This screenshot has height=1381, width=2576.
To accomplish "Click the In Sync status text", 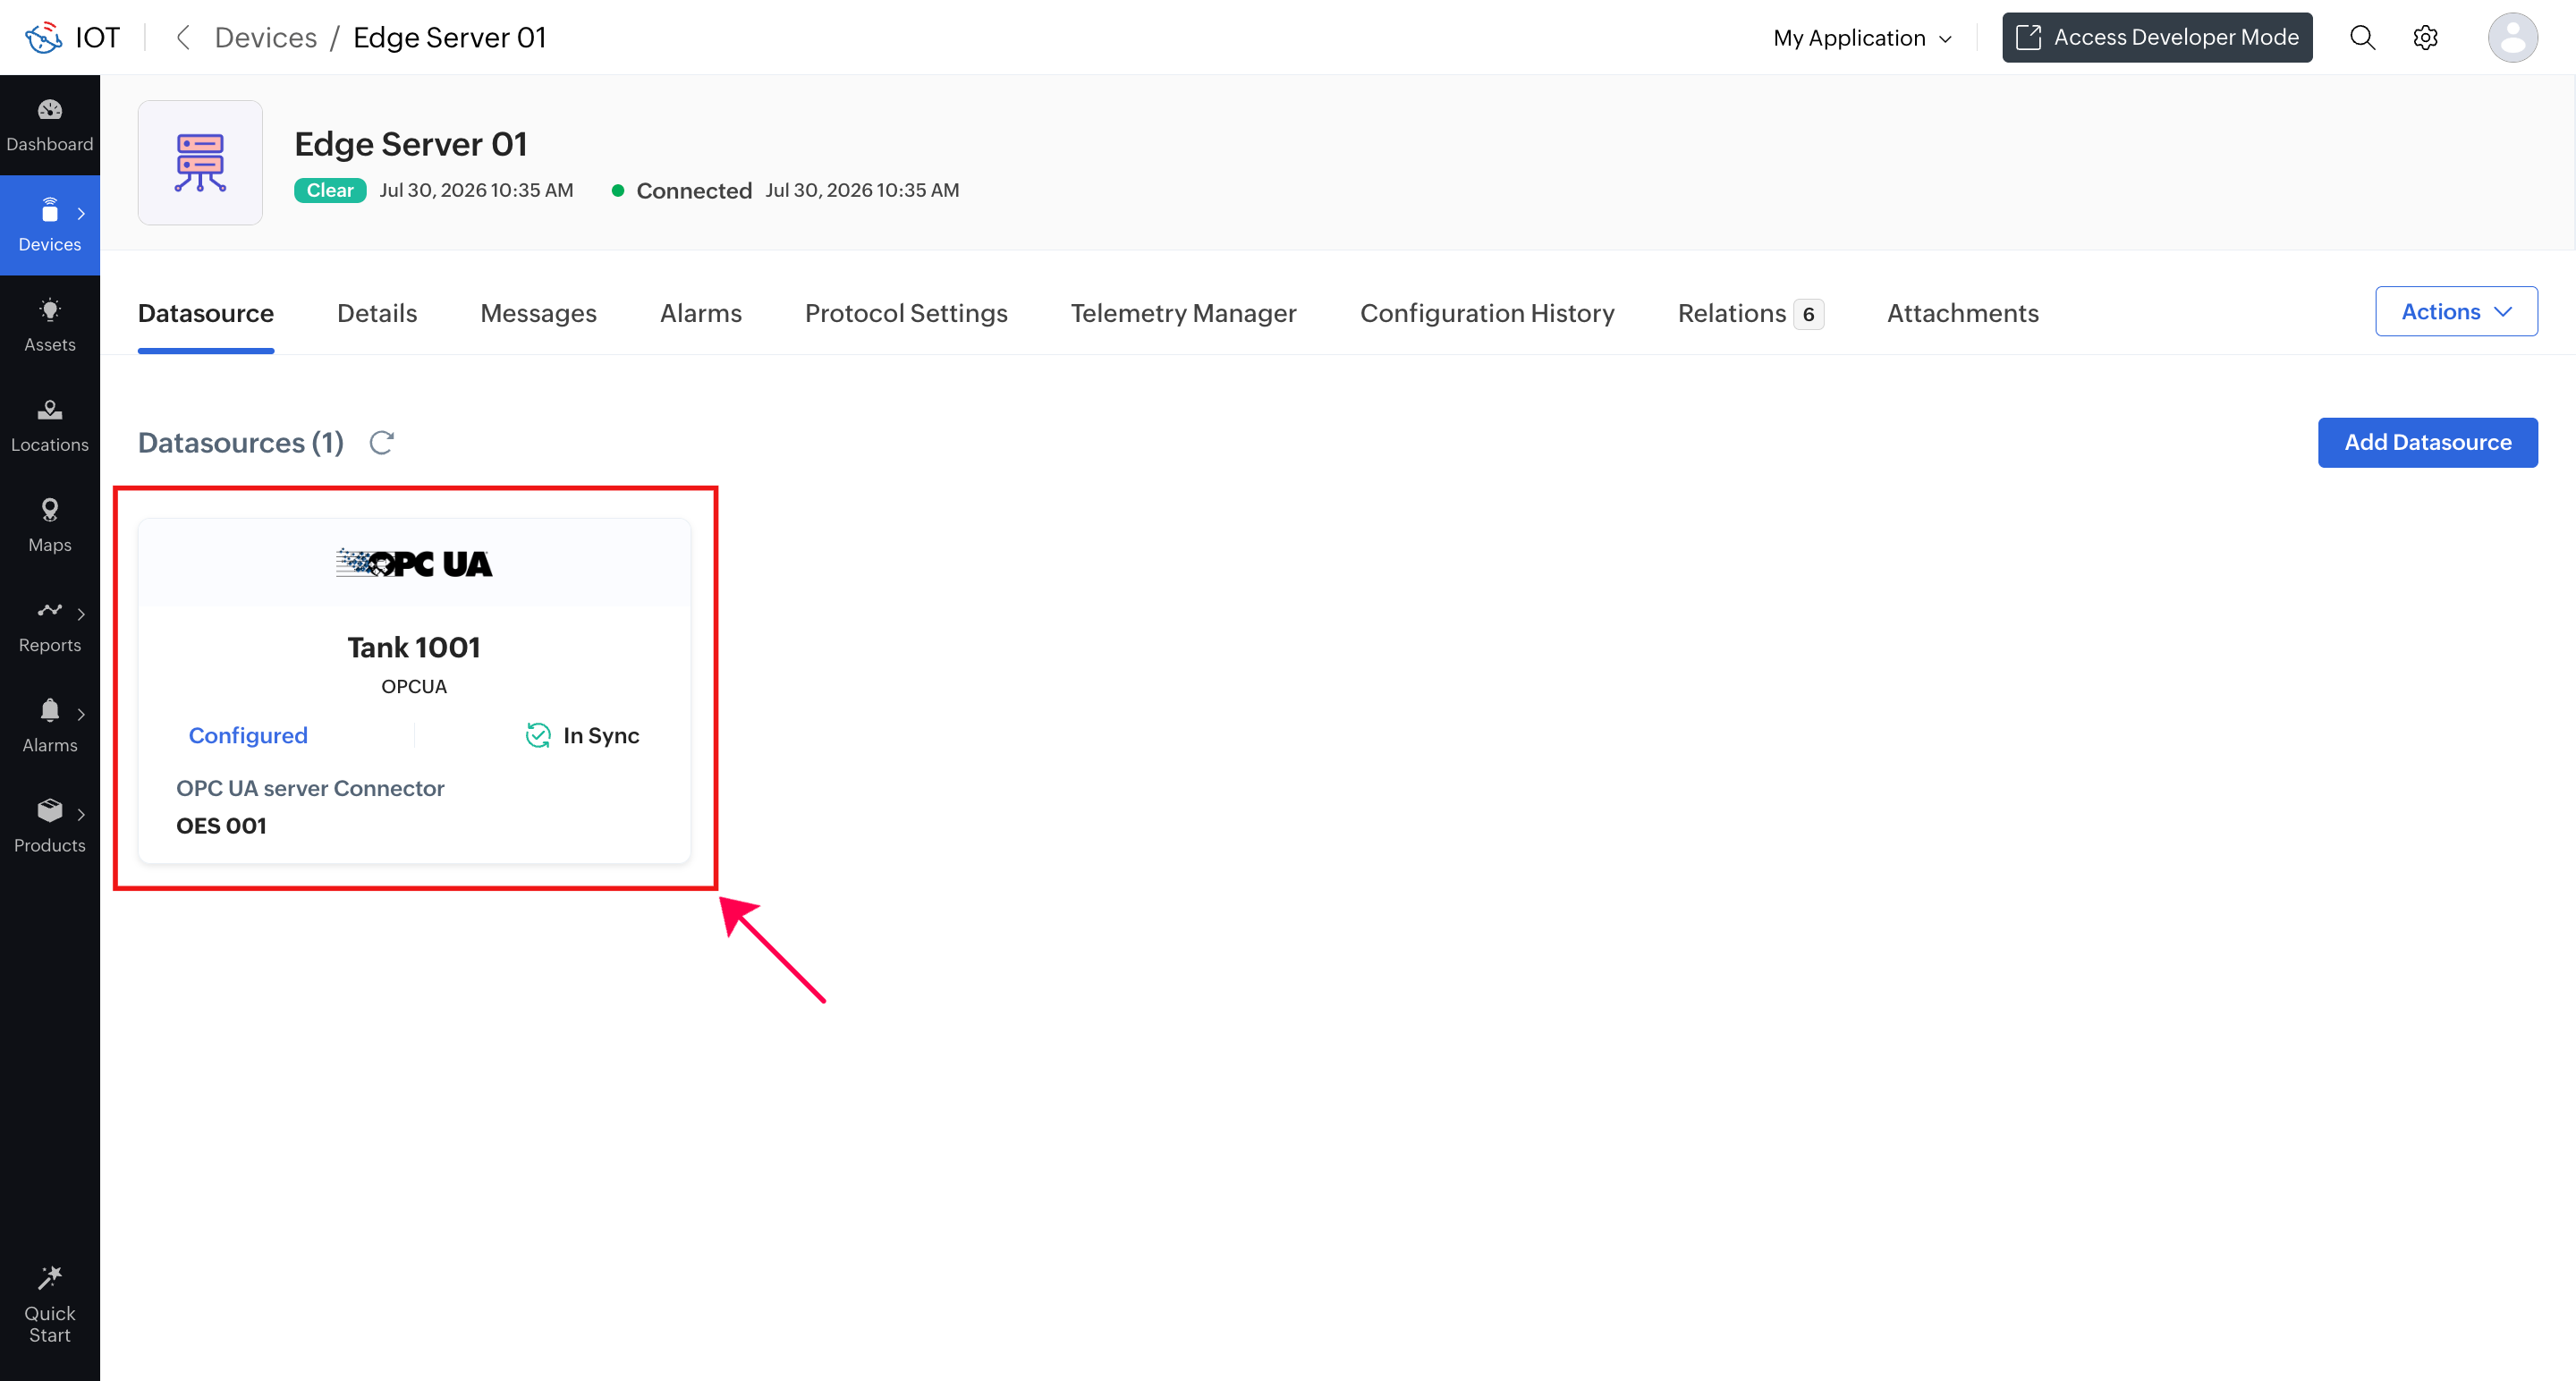I will [601, 735].
